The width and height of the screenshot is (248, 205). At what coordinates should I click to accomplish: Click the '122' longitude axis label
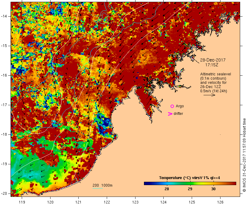(x=107, y=202)
